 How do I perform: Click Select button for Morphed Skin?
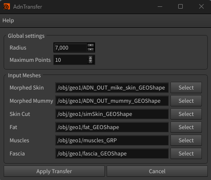(186, 88)
